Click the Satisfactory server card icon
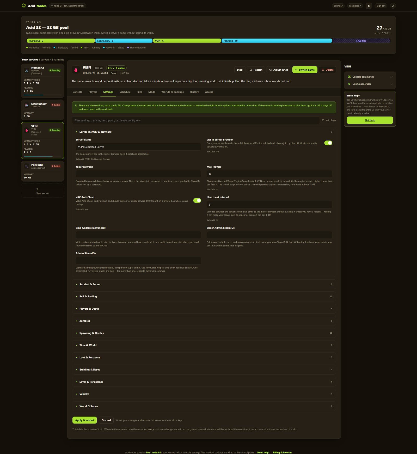417x454 pixels. [x=27, y=105]
